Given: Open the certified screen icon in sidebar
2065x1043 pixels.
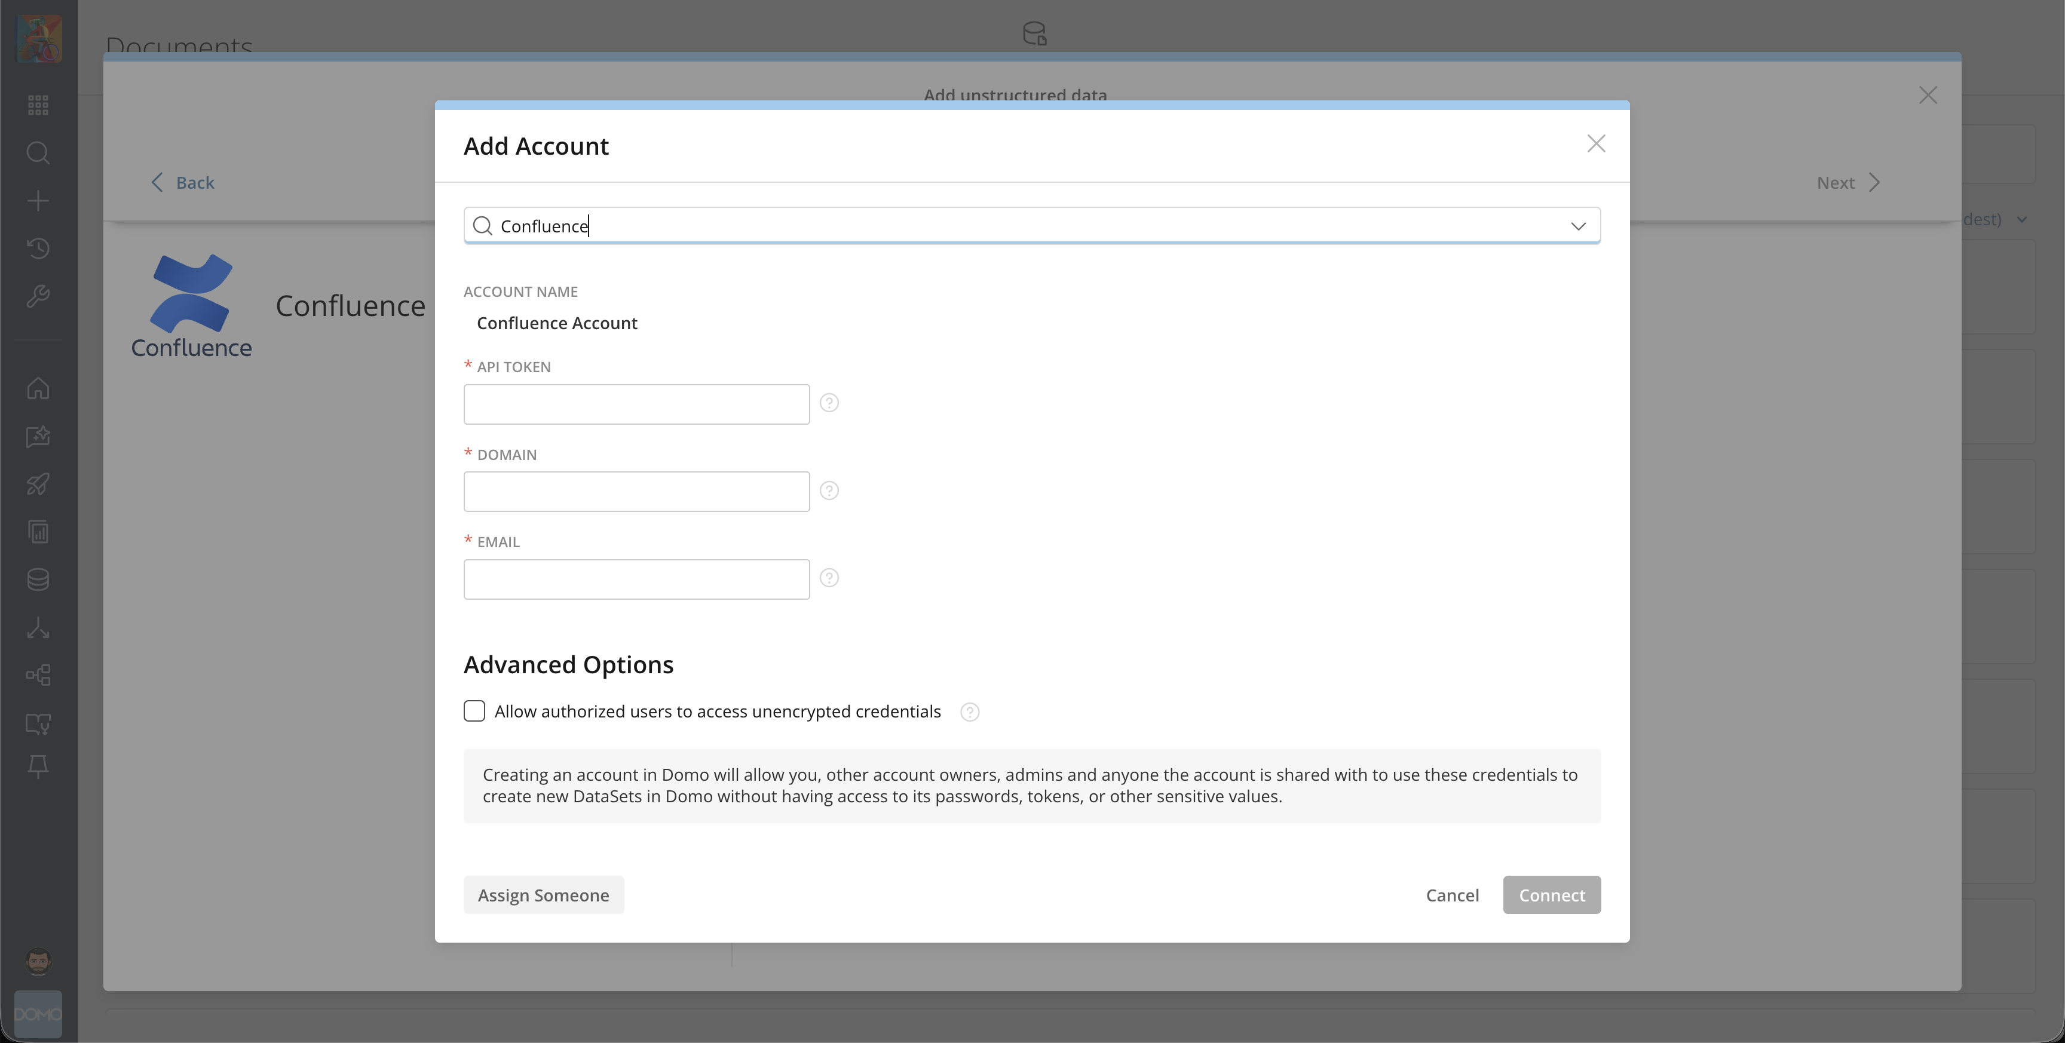Looking at the screenshot, I should [38, 723].
